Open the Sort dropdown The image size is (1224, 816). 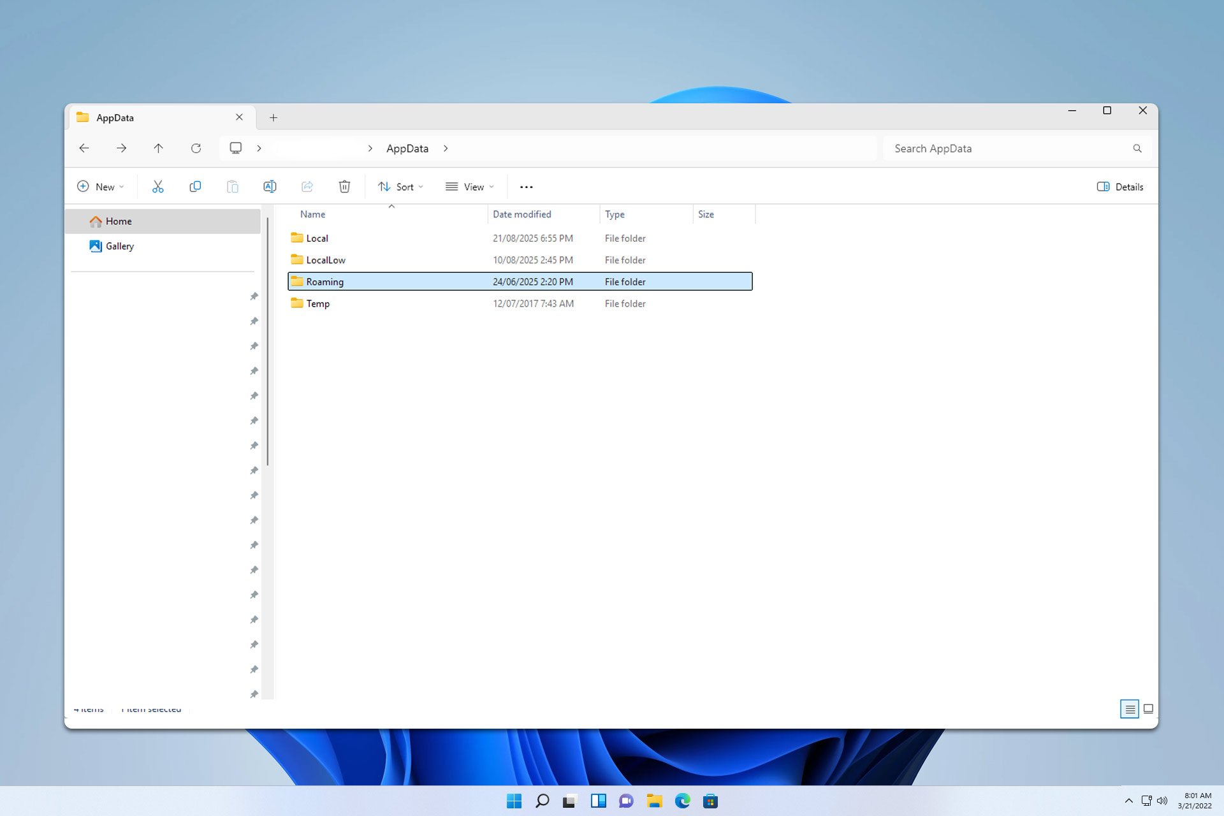400,187
